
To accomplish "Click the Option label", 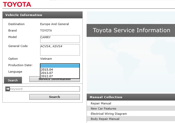I will tap(13, 59).
